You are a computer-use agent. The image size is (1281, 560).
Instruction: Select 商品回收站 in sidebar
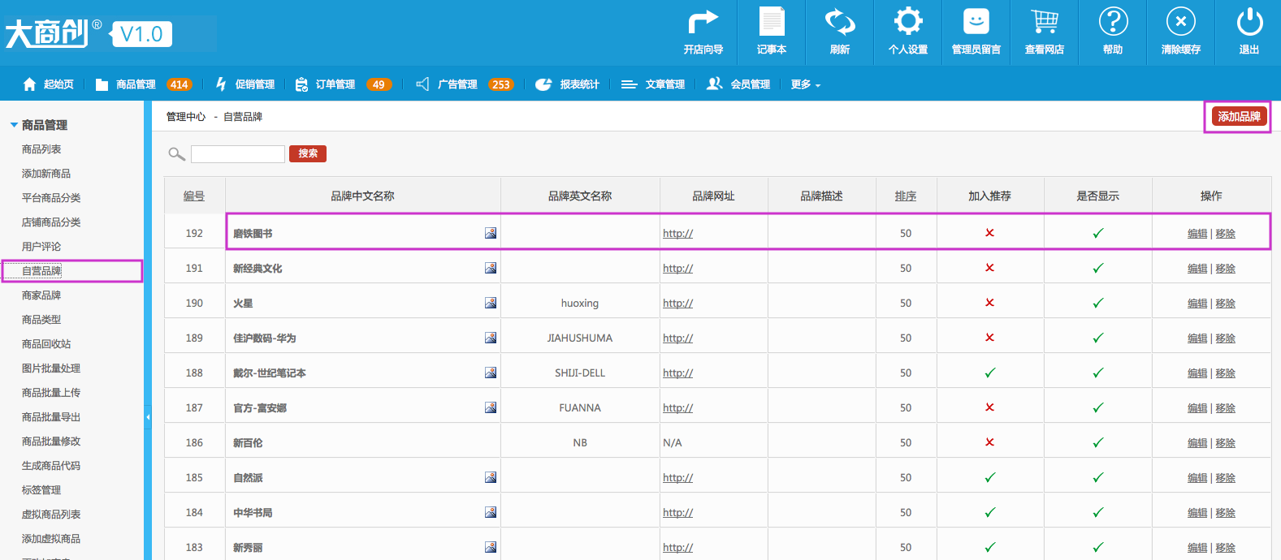46,344
